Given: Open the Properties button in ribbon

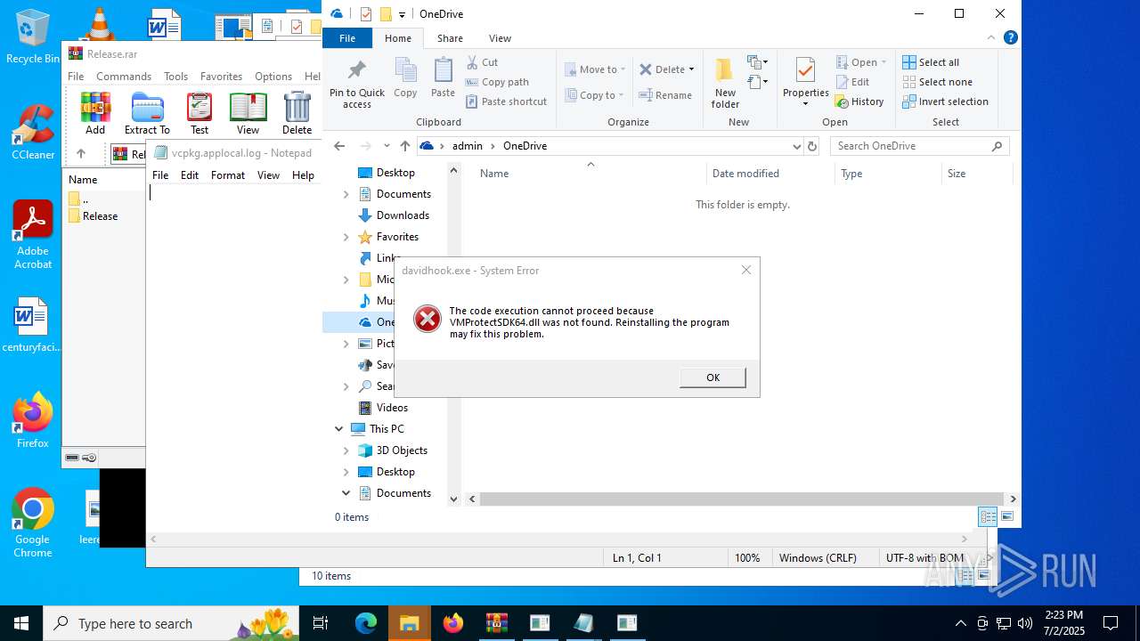Looking at the screenshot, I should click(806, 82).
